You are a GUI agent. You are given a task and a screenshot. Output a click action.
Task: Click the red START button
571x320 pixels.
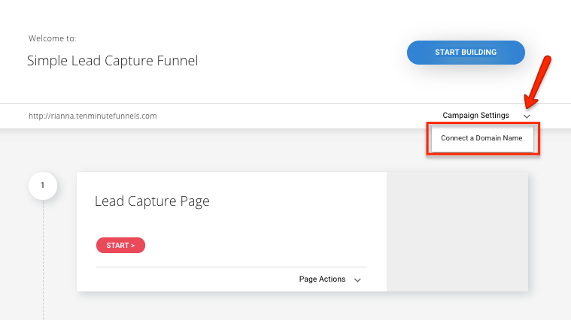click(x=120, y=246)
